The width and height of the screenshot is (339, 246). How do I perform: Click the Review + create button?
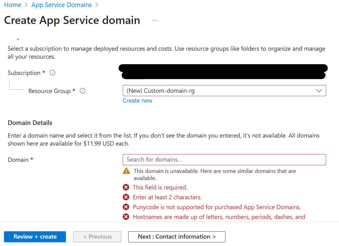pos(35,237)
